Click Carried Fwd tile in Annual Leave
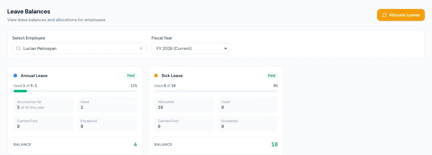Screen dimensions: 432x155 pos(43,124)
